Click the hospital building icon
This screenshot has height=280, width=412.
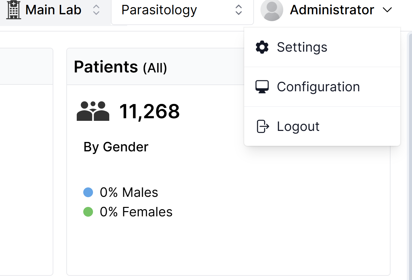(x=14, y=10)
